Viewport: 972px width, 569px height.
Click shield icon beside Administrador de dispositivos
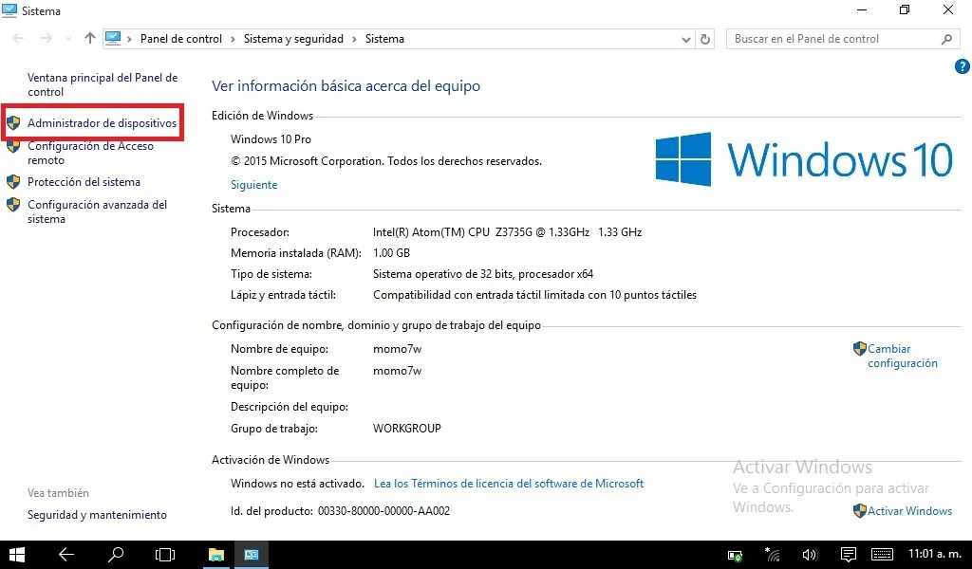tap(13, 123)
